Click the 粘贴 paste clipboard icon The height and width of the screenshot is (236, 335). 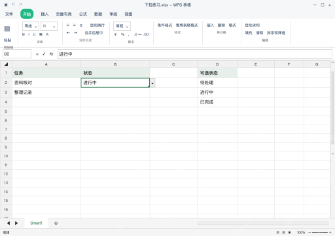coord(7,29)
